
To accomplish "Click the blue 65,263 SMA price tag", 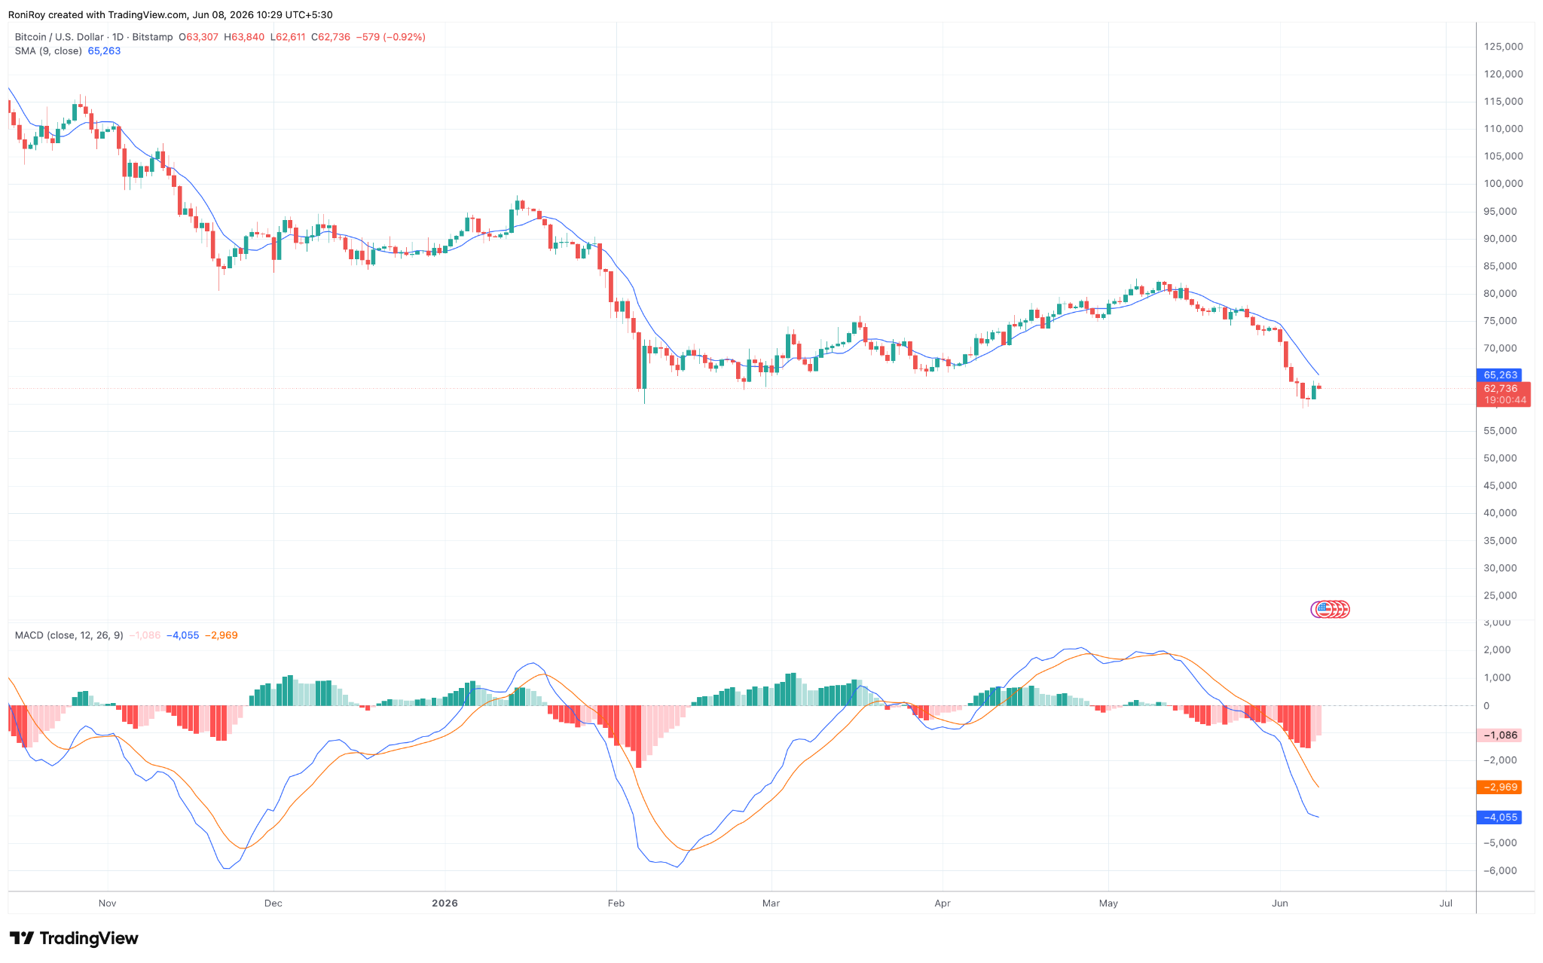I will coord(1499,375).
